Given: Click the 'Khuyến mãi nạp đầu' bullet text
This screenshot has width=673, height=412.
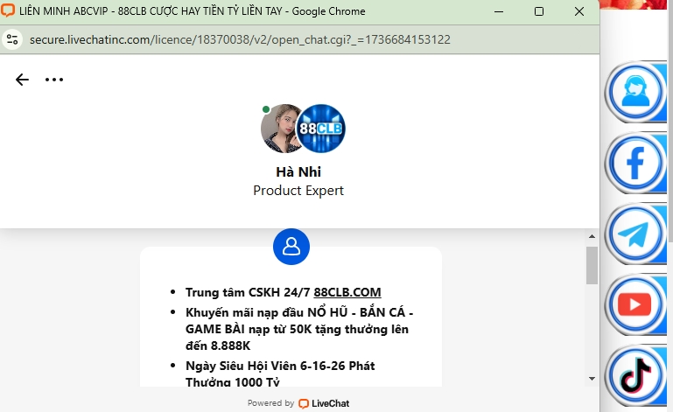Looking at the screenshot, I should [x=299, y=329].
